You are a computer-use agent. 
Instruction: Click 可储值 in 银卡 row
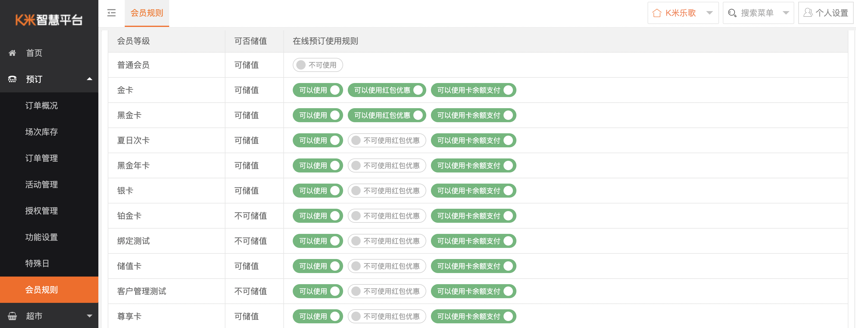(246, 191)
